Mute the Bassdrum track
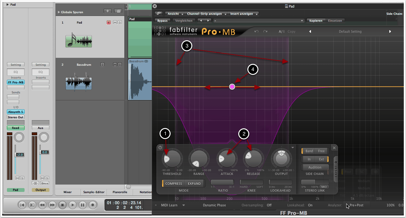The height and width of the screenshot is (218, 406). 115,65
